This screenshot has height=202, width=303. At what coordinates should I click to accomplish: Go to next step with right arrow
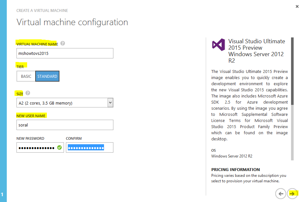(292, 194)
